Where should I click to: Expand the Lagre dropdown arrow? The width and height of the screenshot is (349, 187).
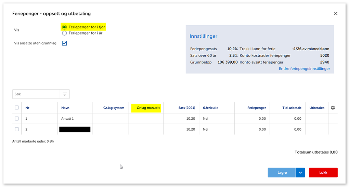click(300, 173)
